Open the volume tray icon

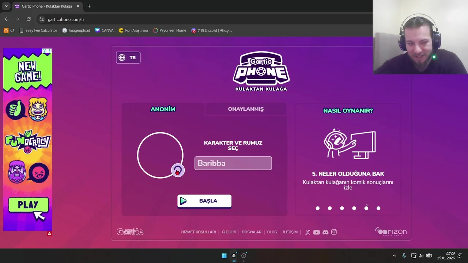[420, 256]
